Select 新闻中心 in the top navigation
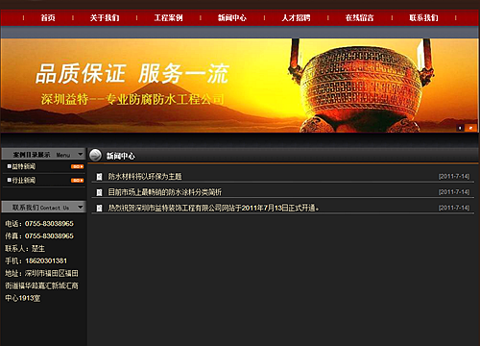This screenshot has width=480, height=346. [x=232, y=17]
